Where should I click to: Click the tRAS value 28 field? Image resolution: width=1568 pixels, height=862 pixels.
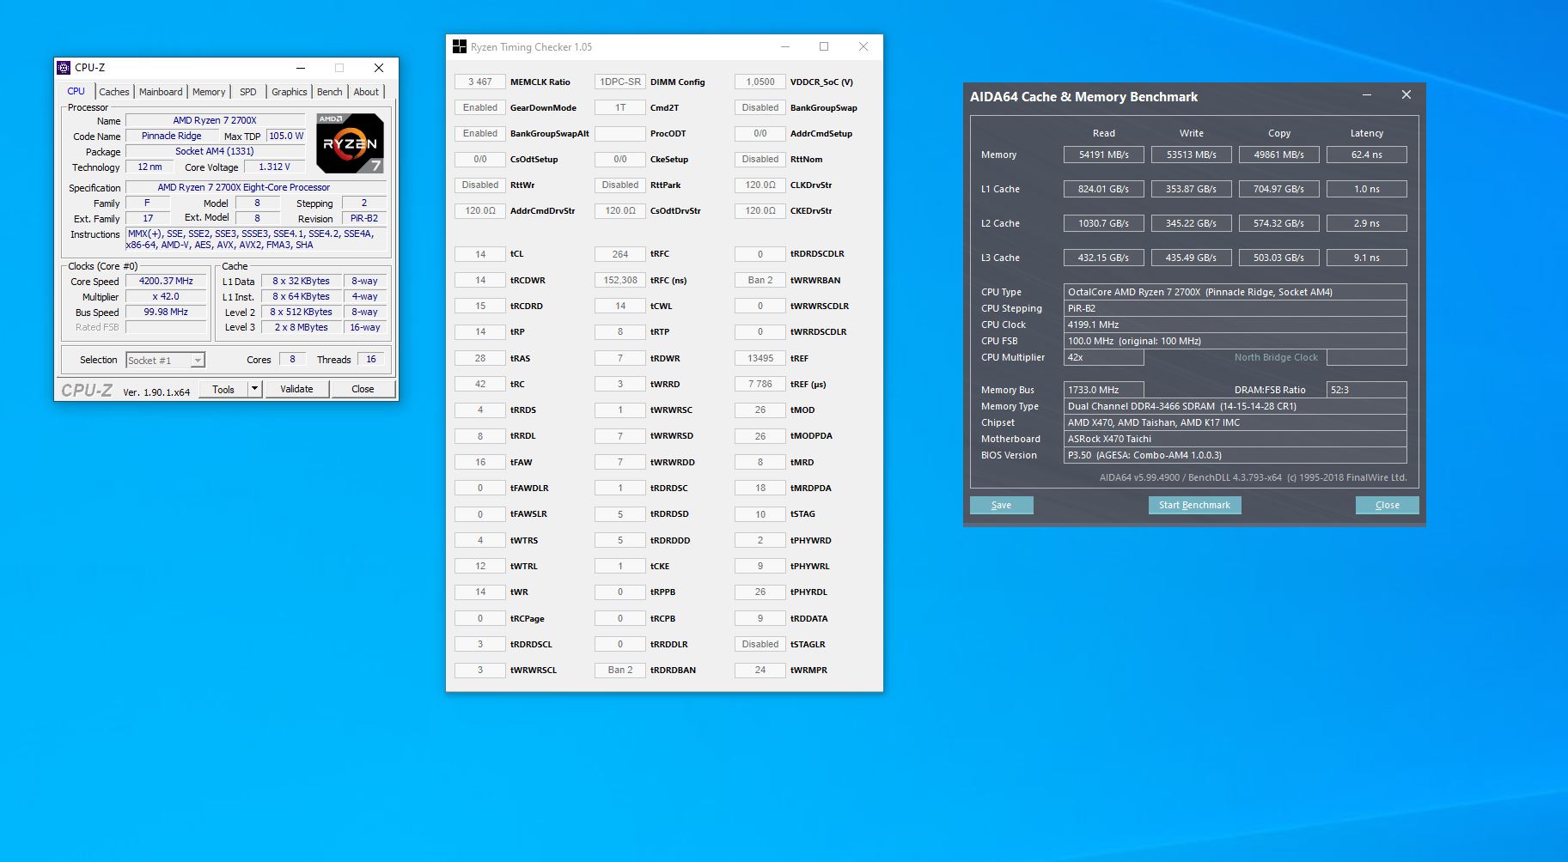pyautogui.click(x=480, y=359)
